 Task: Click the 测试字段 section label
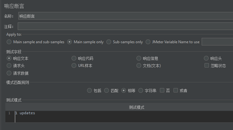tap(14, 52)
